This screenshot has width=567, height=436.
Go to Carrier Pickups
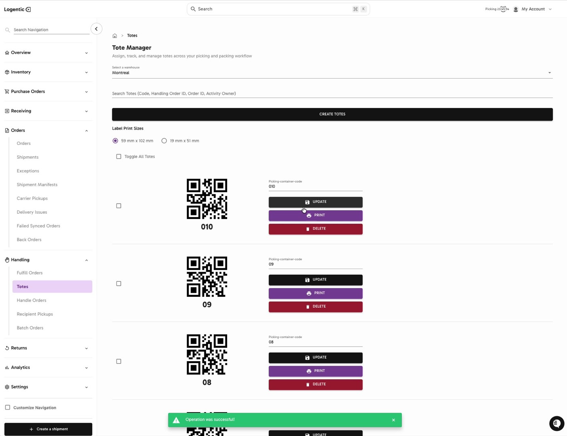(x=32, y=198)
